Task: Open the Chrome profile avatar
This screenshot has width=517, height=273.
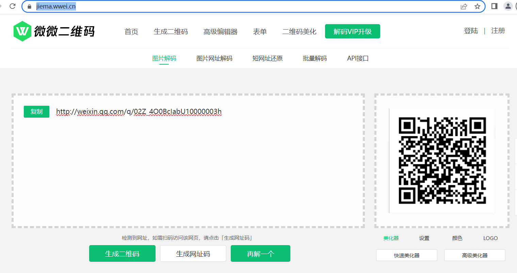Action: pyautogui.click(x=508, y=6)
